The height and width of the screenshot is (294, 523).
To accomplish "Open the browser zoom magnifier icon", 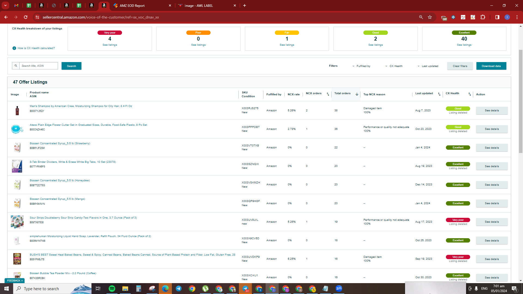I will (x=421, y=17).
